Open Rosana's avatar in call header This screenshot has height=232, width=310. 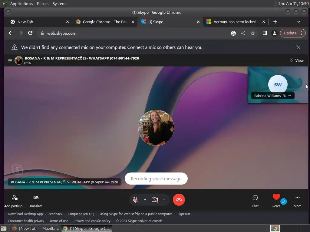point(19,60)
